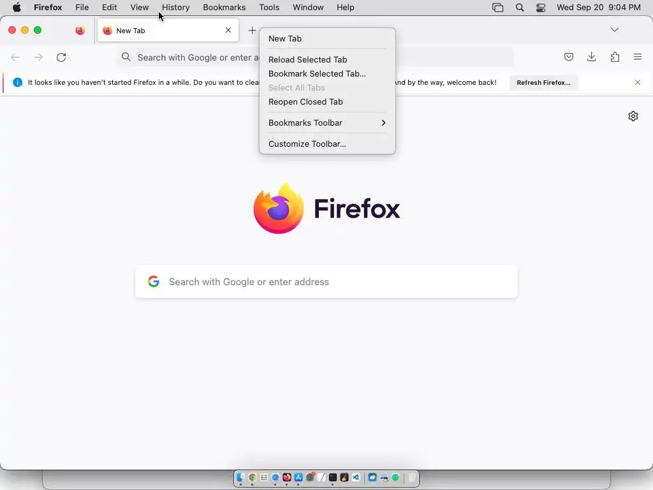
Task: Open the Apple menu
Action: 17,8
